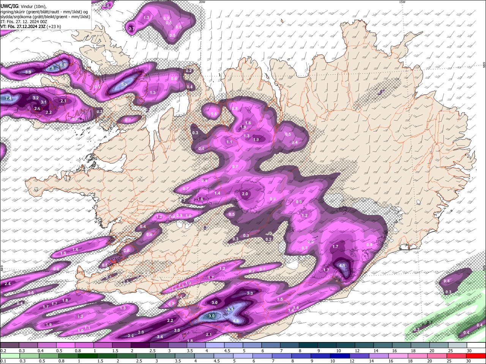
Task: Click the pale lavender 4 swatch in upper legend
Action: coord(215,345)
